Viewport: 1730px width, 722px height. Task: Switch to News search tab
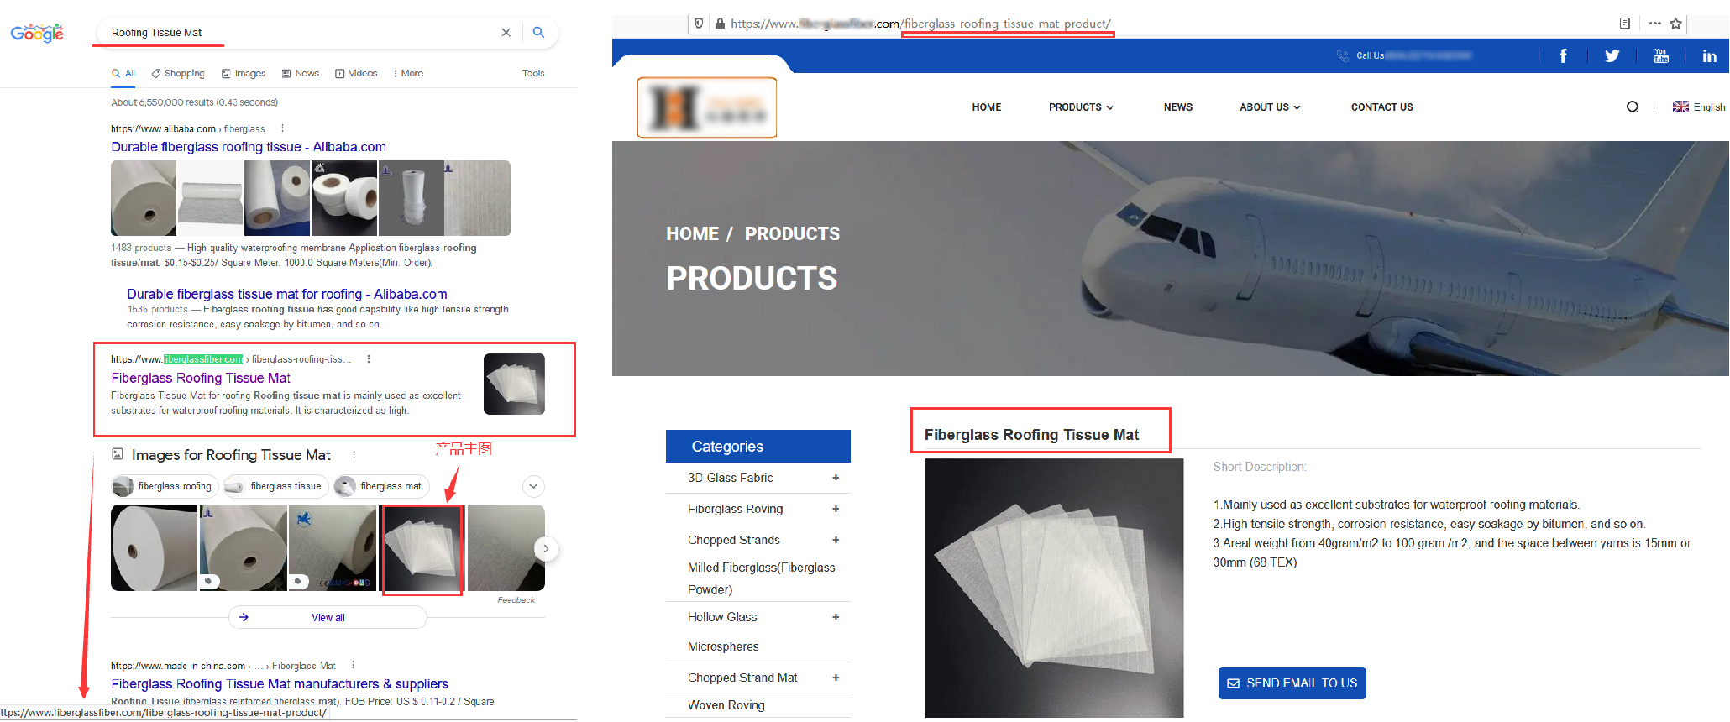301,74
